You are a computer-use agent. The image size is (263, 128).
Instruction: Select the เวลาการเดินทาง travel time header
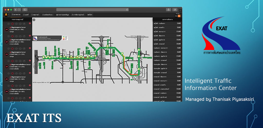(x=167, y=19)
